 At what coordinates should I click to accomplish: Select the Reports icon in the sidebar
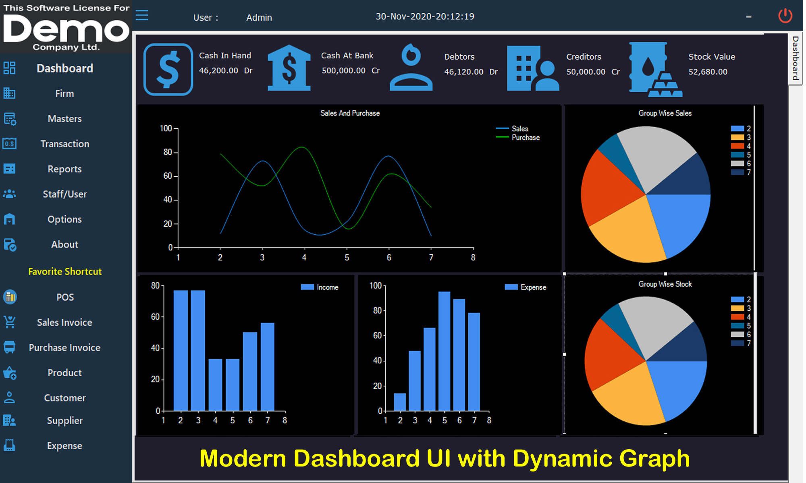pyautogui.click(x=10, y=169)
